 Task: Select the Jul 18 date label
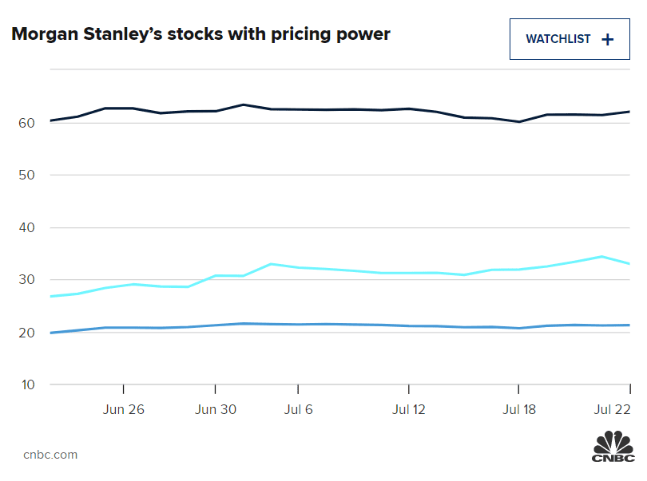[518, 410]
